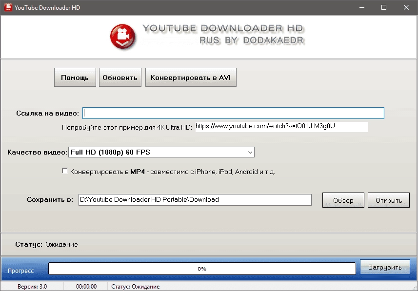Image resolution: width=418 pixels, height=291 pixels.
Task: Open the Качество видео quality dropdown
Action: pos(161,152)
